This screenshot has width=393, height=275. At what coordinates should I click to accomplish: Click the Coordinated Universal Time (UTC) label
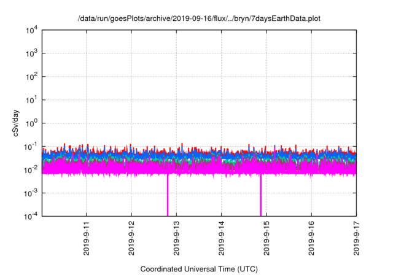tap(199, 269)
